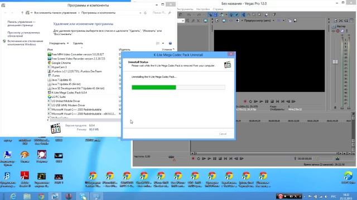This screenshot has height=200, width=357.
Task: Copy preview snapshot to clipboard icon
Action: click(x=290, y=21)
